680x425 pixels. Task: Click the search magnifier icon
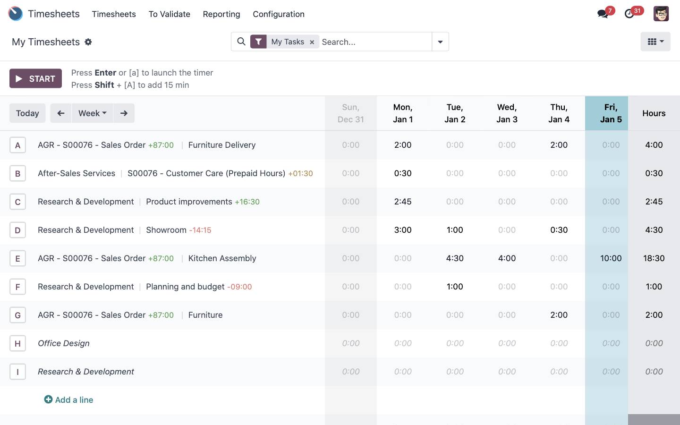(241, 42)
